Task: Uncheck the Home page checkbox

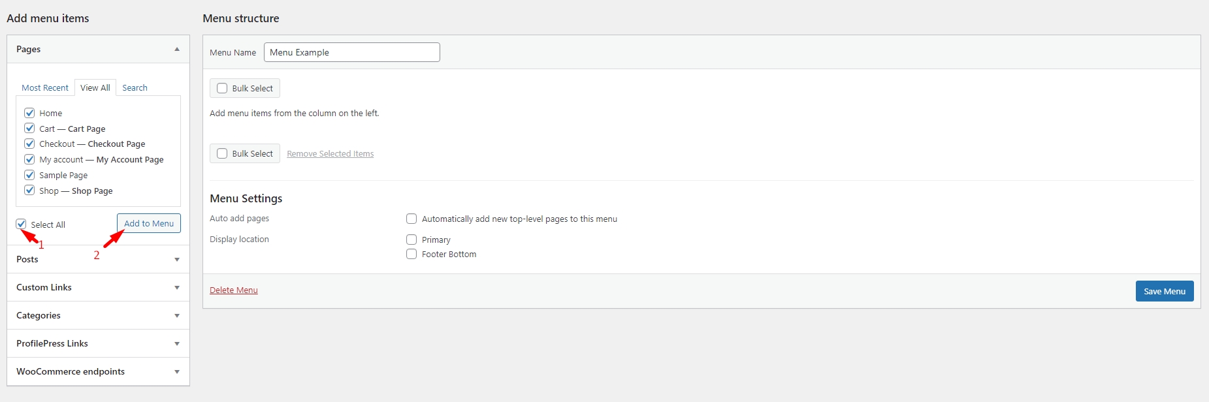Action: (29, 113)
